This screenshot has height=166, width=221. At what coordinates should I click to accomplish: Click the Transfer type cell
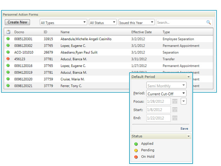click(169, 59)
